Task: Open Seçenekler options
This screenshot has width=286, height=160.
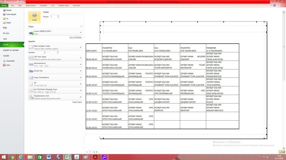Action: 10,61
